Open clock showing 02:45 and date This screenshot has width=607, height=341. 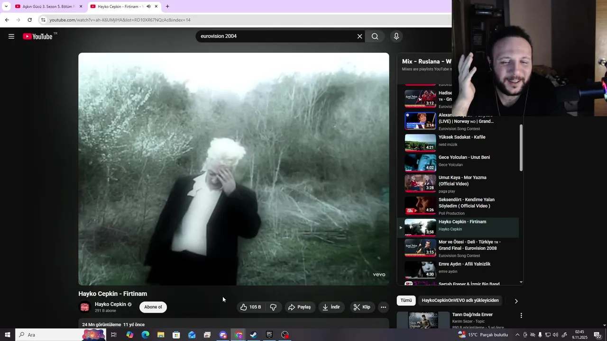[579, 335]
